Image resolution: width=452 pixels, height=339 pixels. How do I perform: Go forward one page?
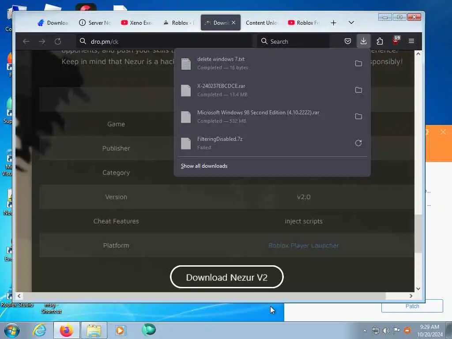coord(42,41)
